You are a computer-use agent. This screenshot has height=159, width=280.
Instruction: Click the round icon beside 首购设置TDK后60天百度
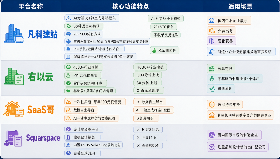(68, 42)
